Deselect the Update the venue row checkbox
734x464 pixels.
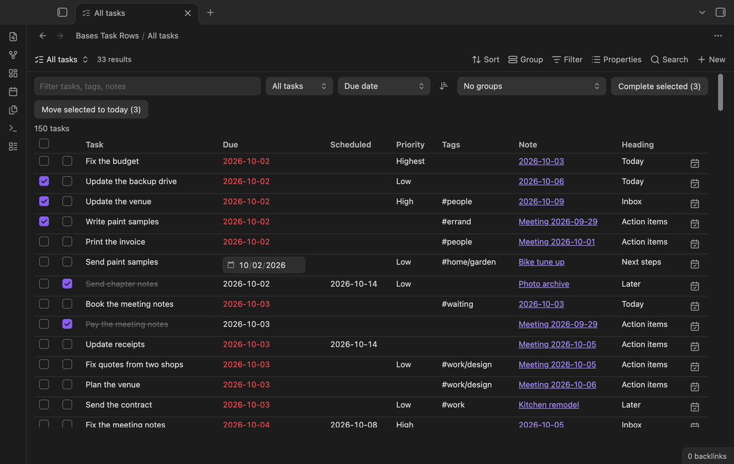pyautogui.click(x=44, y=201)
